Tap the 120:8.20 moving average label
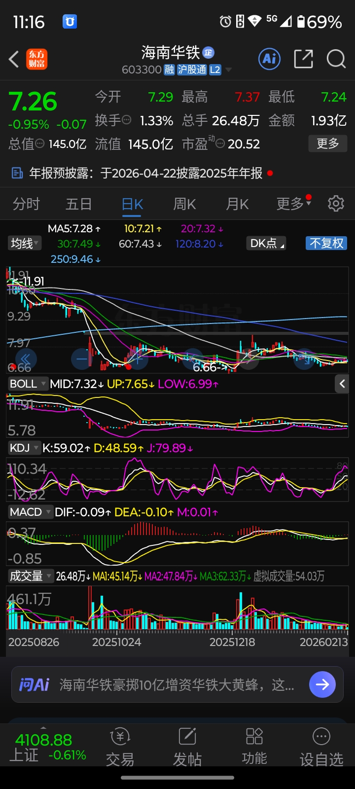The image size is (355, 789). [199, 244]
